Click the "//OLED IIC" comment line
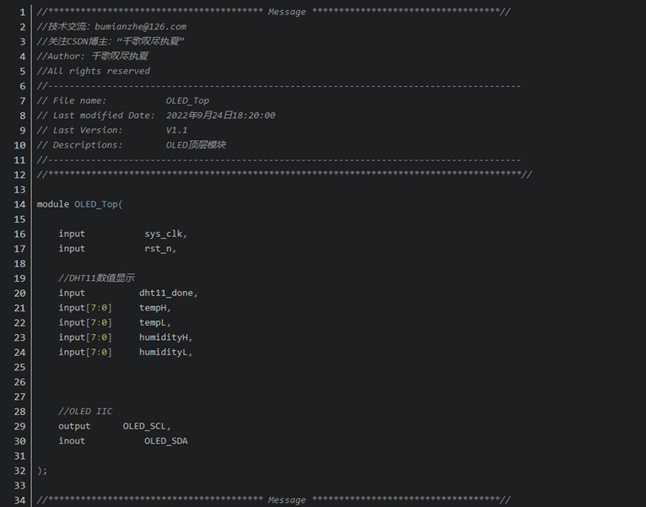This screenshot has width=646, height=507. click(x=85, y=411)
